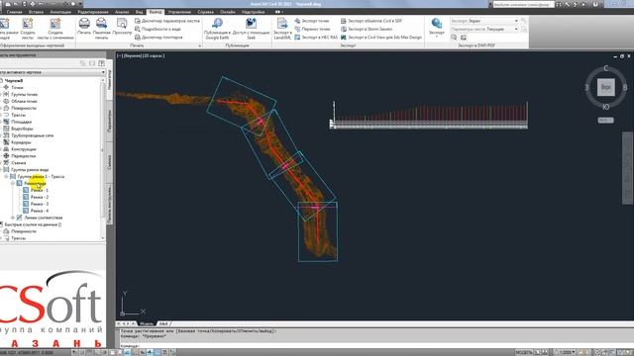Open the Экспорт: Экран dropdown
634x356 pixels.
484,21
